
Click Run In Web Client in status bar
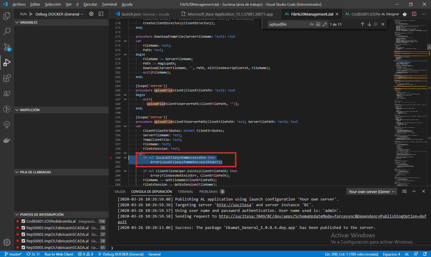tap(59, 254)
